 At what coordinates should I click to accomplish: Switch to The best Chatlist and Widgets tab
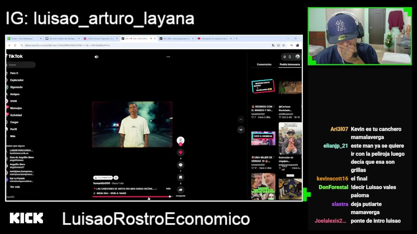click(62, 39)
